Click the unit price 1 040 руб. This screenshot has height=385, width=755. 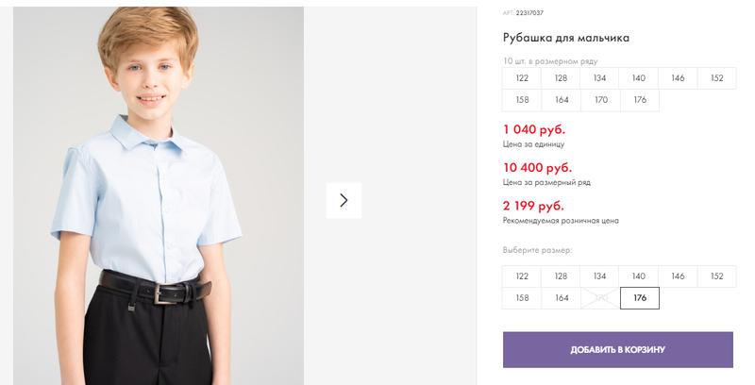click(534, 129)
